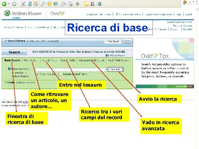Switch language to Français
The image size is (199, 149).
click(x=162, y=29)
